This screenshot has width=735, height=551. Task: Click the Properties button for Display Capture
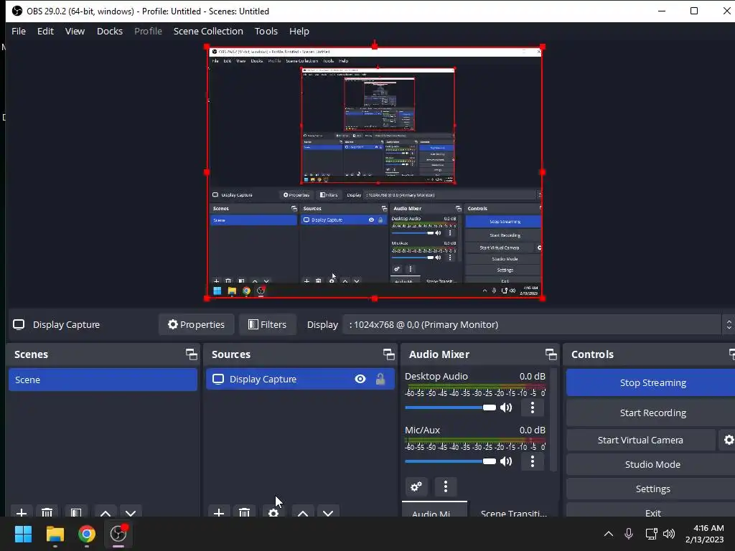196,324
